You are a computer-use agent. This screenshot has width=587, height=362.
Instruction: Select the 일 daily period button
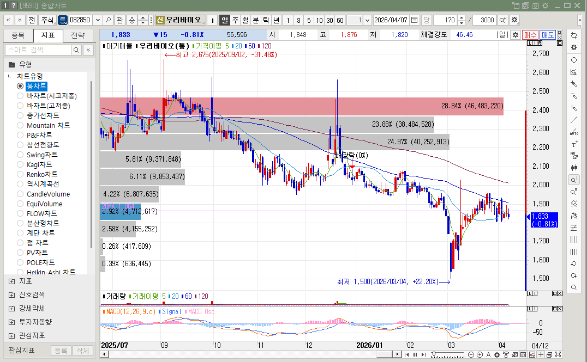coord(225,20)
